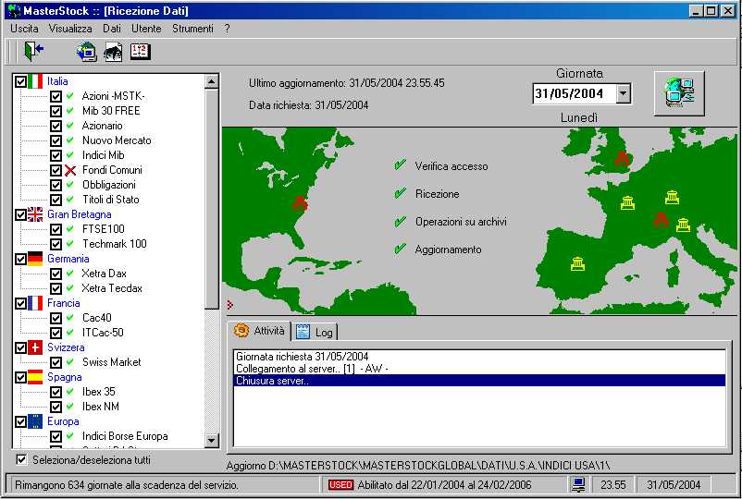Toggle the Swiss Market checkbox

[56, 362]
